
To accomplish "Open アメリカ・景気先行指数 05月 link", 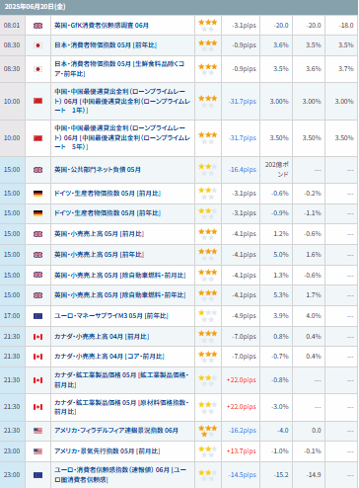I will (107, 451).
